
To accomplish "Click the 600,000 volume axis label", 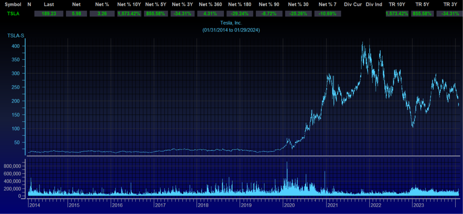I will [13, 174].
